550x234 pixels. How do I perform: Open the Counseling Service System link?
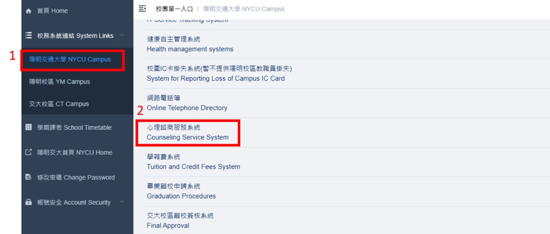[187, 137]
